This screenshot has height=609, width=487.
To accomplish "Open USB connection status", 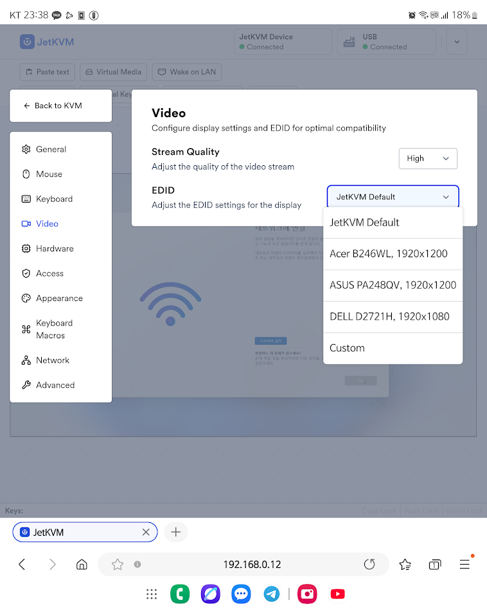I will [387, 42].
